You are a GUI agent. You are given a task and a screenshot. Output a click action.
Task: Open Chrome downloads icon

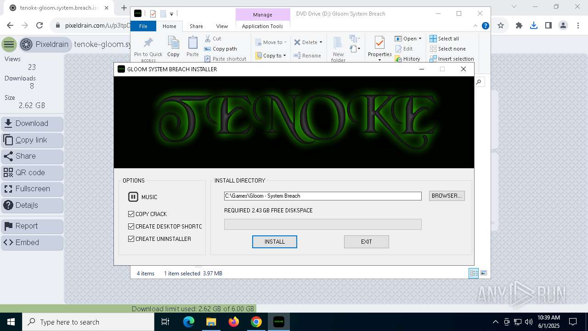533,26
